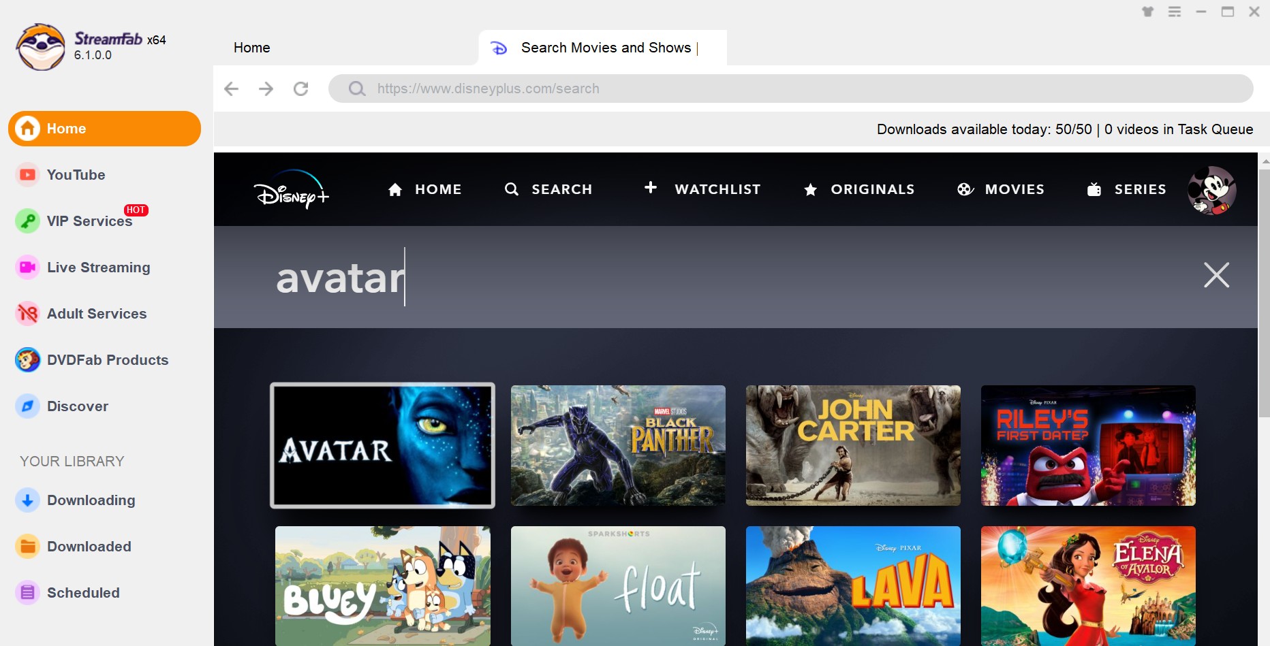Open the John Carter thumbnail
This screenshot has width=1270, height=646.
[853, 445]
